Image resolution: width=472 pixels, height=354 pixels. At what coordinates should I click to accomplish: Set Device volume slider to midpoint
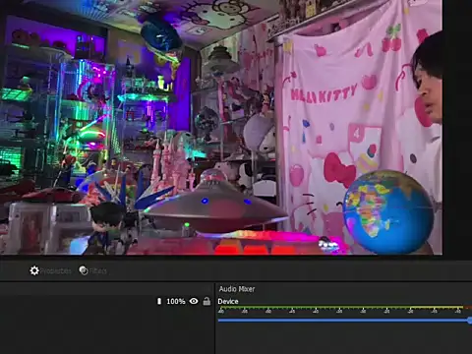[343, 321]
